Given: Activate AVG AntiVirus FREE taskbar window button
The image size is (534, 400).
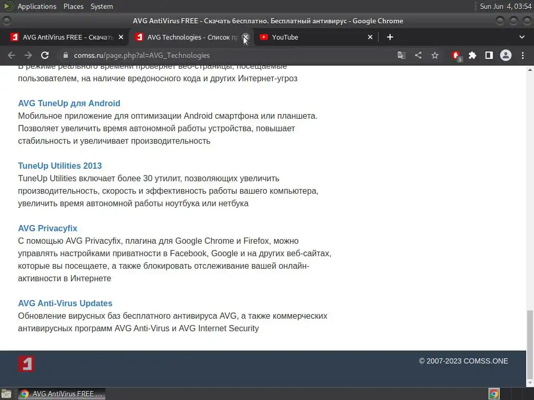Looking at the screenshot, I should pyautogui.click(x=62, y=394).
